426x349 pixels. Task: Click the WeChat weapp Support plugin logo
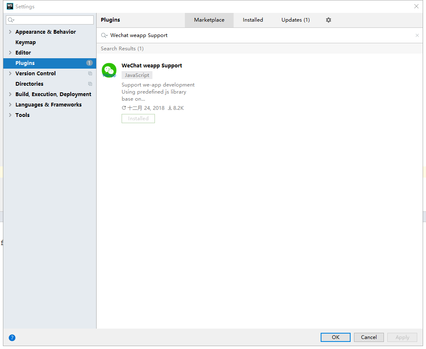point(109,70)
